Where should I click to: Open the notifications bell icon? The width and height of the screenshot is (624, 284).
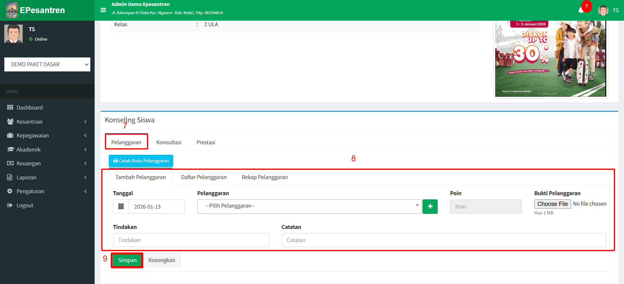[581, 10]
